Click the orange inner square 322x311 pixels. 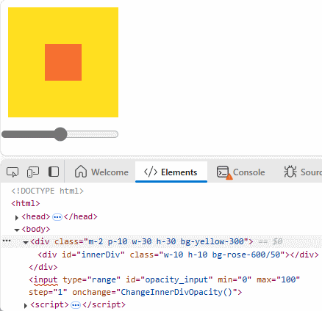[63, 62]
